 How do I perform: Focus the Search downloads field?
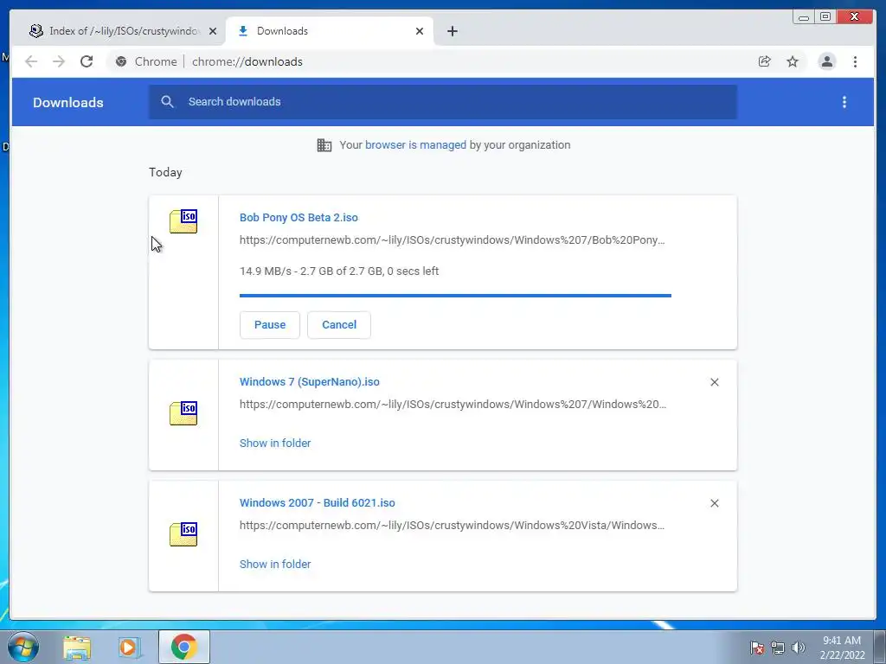click(x=442, y=102)
